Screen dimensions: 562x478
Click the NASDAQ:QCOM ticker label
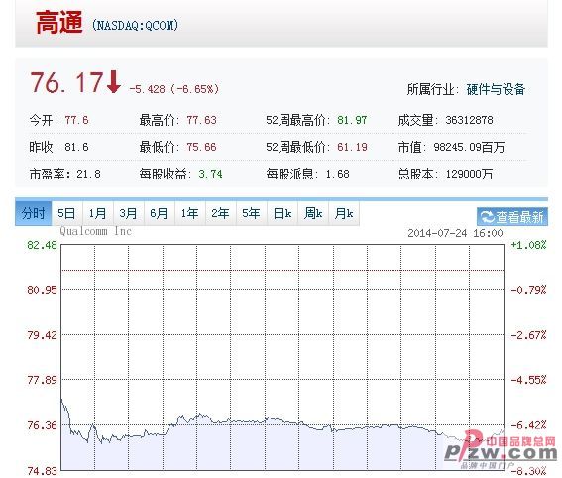(135, 26)
